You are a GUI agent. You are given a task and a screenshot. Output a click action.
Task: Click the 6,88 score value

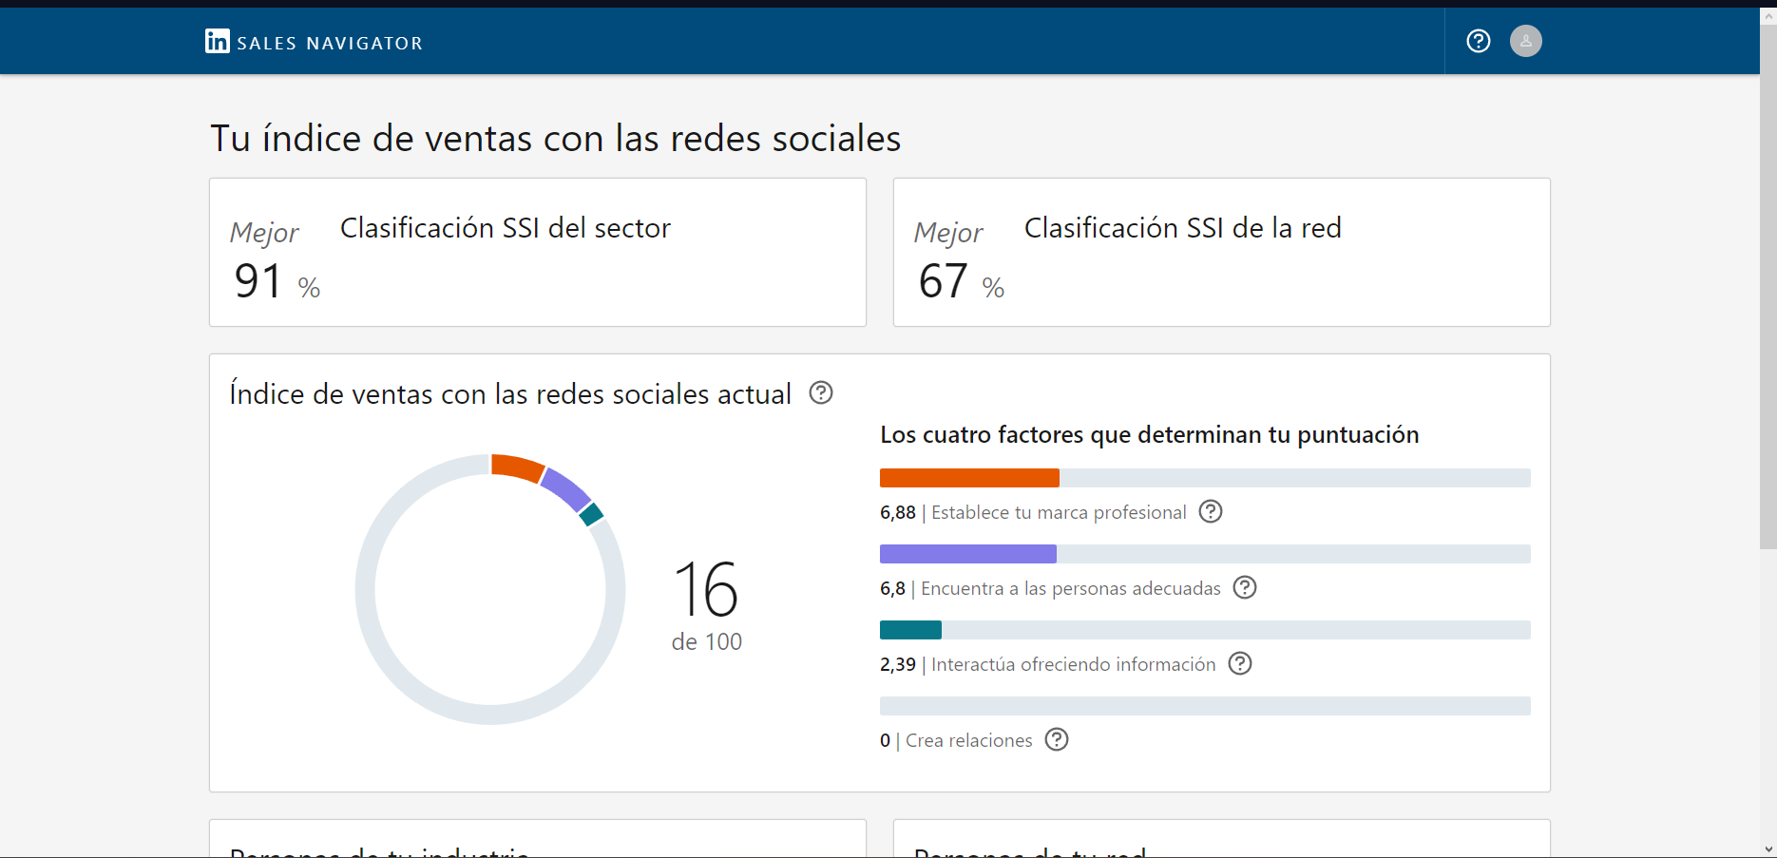898,512
